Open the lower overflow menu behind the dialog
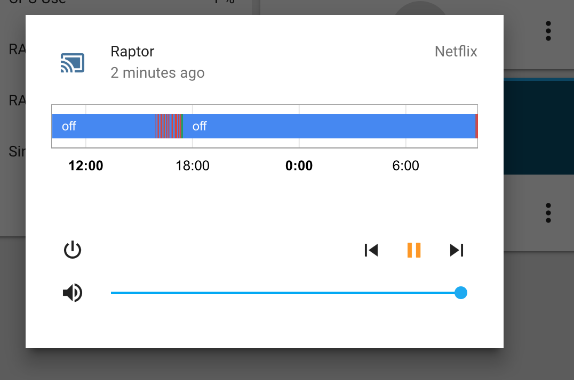This screenshot has height=380, width=574. [548, 212]
